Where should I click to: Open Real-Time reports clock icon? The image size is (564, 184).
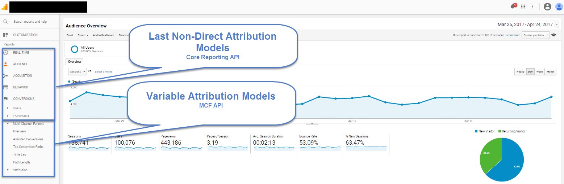(5, 53)
